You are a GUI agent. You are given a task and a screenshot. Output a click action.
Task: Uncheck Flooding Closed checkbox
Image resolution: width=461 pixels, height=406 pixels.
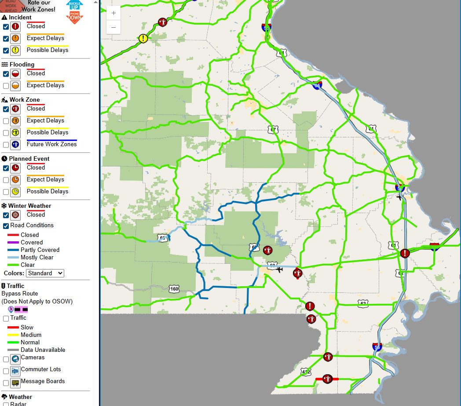pos(6,74)
